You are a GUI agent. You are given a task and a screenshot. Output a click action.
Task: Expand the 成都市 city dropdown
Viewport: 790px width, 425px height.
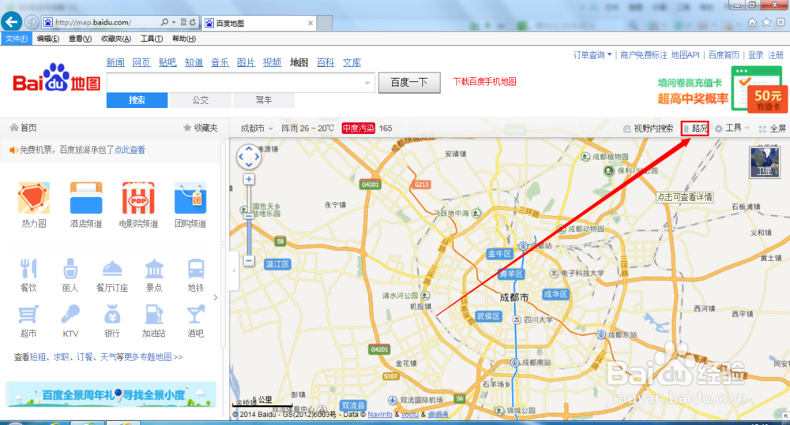pyautogui.click(x=257, y=129)
